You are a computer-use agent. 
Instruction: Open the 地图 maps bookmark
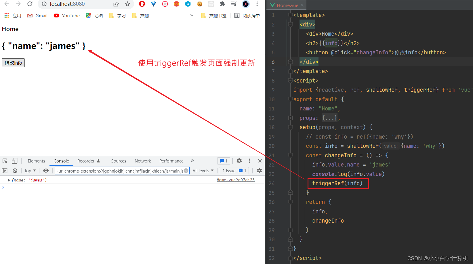[94, 16]
